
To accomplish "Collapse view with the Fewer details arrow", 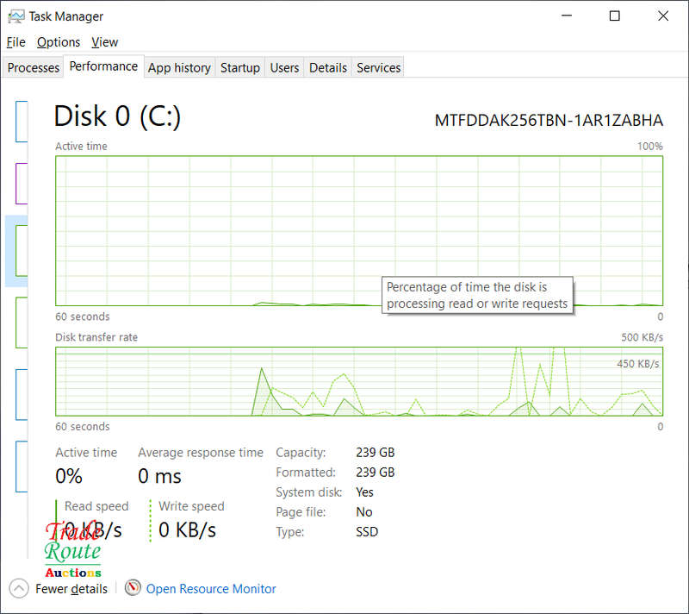I will 19,588.
